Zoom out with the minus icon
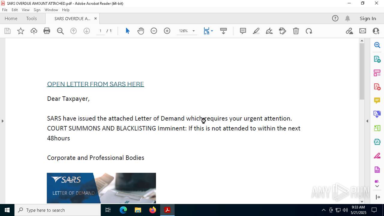This screenshot has width=384, height=216. (x=154, y=31)
